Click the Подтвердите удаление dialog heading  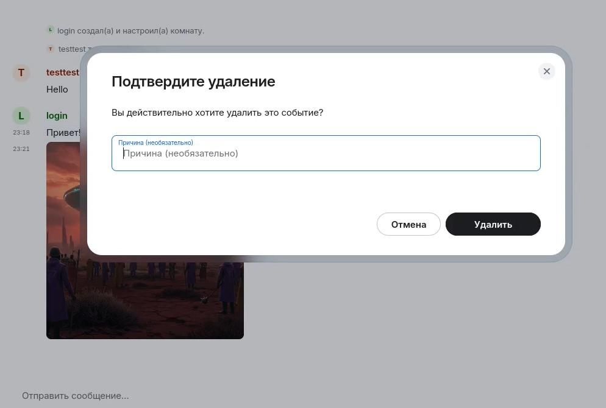tap(193, 82)
